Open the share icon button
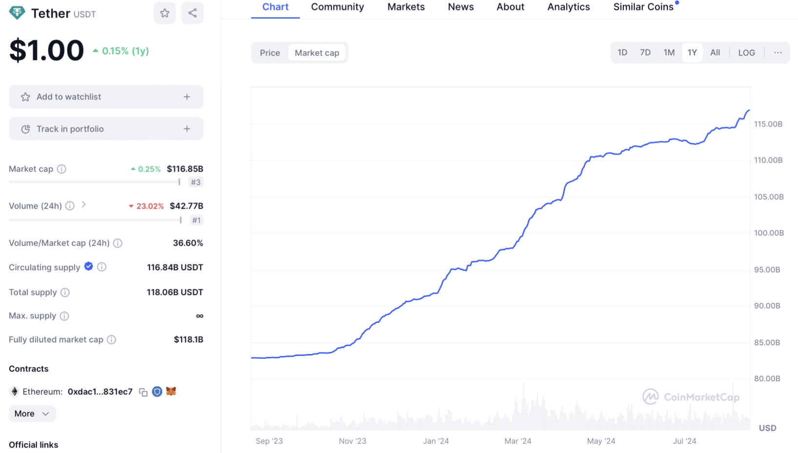798x453 pixels. pos(193,13)
